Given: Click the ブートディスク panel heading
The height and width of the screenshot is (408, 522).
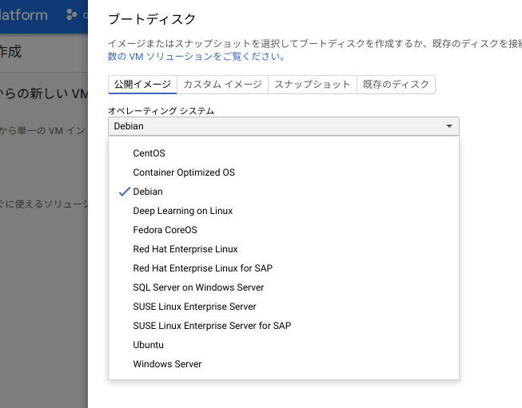Looking at the screenshot, I should (152, 19).
